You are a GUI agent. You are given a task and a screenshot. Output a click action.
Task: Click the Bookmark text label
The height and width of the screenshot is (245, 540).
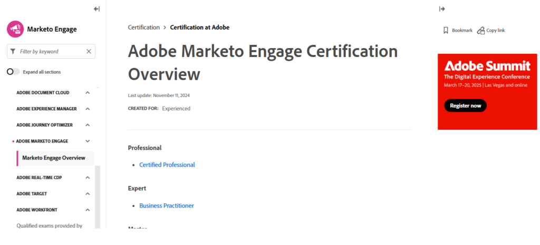[x=462, y=31]
